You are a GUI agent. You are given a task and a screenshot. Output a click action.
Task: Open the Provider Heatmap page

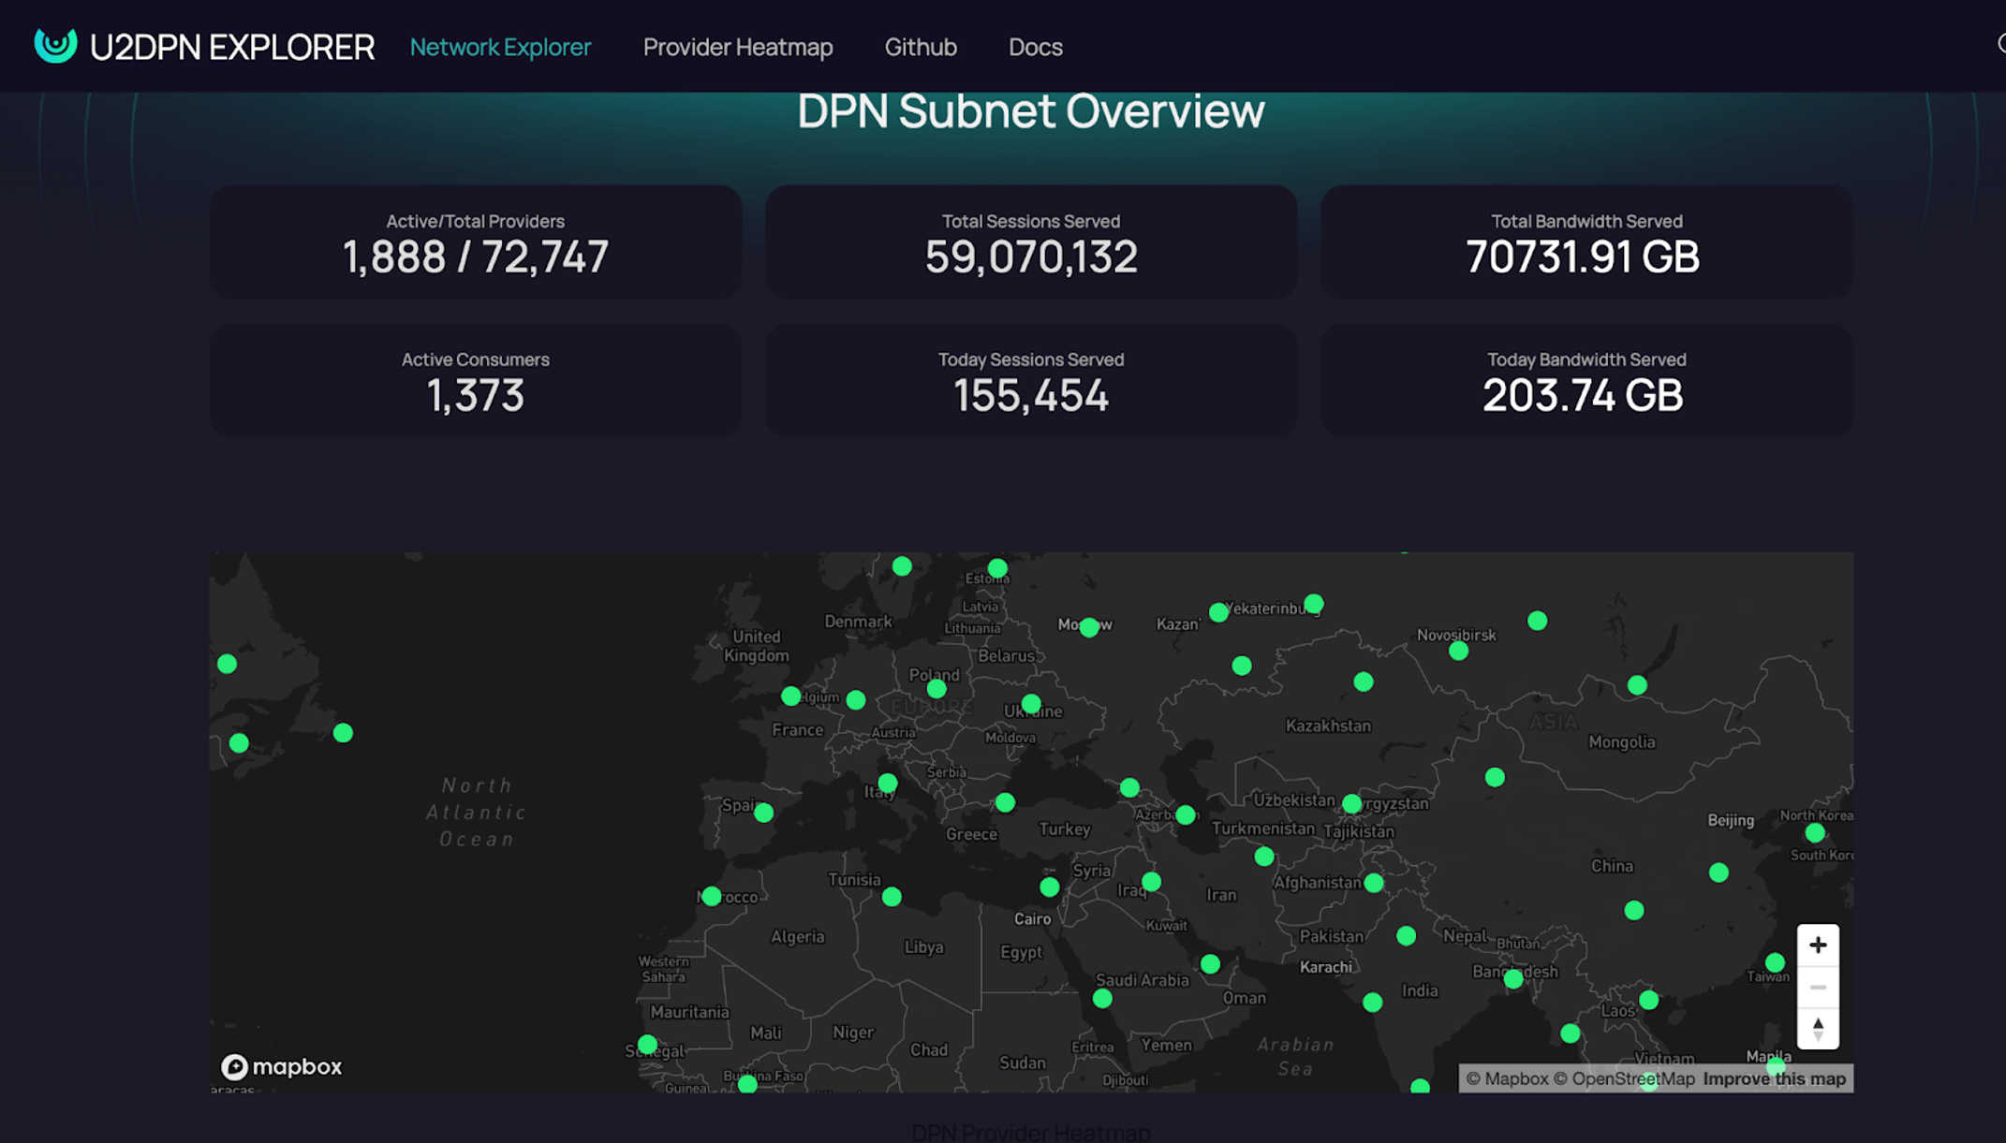pos(737,47)
